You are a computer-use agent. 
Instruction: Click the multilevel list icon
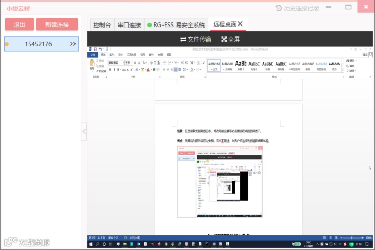[176, 63]
